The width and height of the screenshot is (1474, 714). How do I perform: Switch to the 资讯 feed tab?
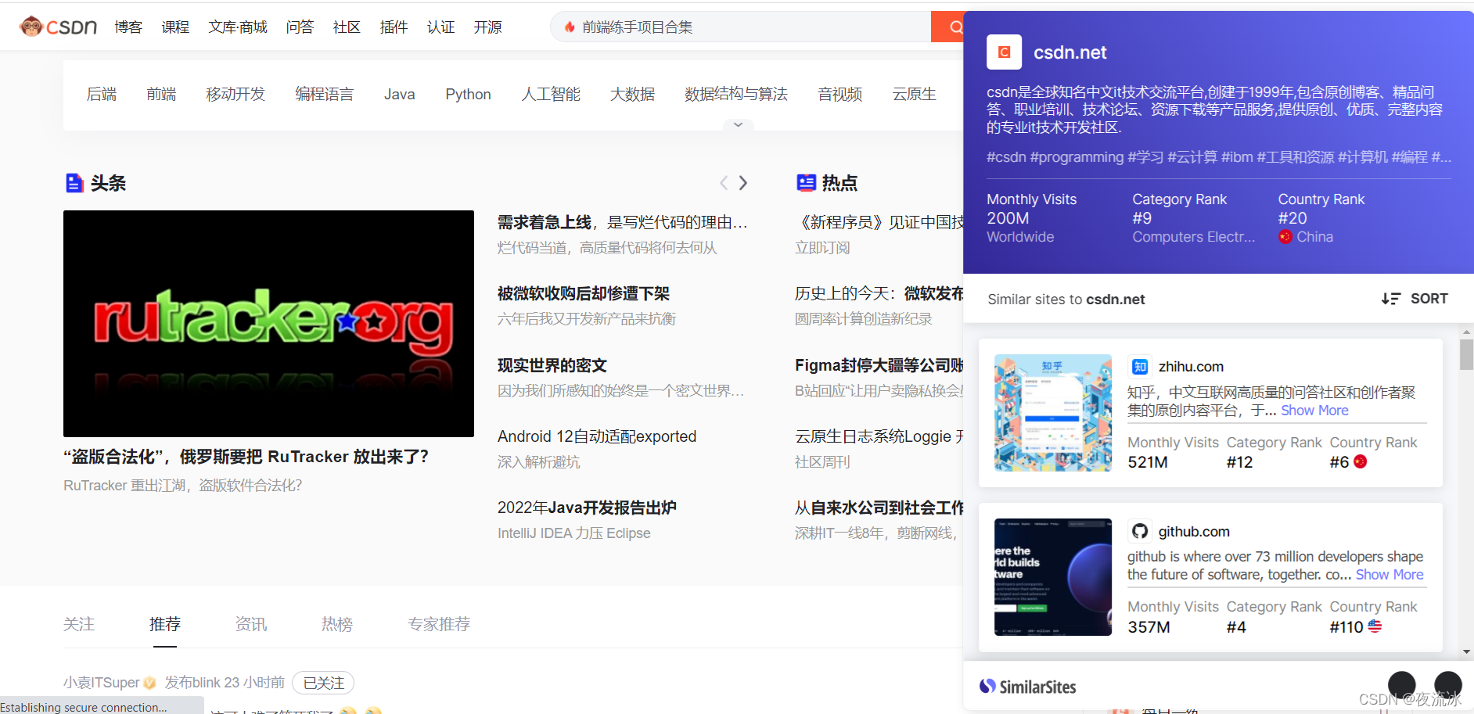click(251, 624)
